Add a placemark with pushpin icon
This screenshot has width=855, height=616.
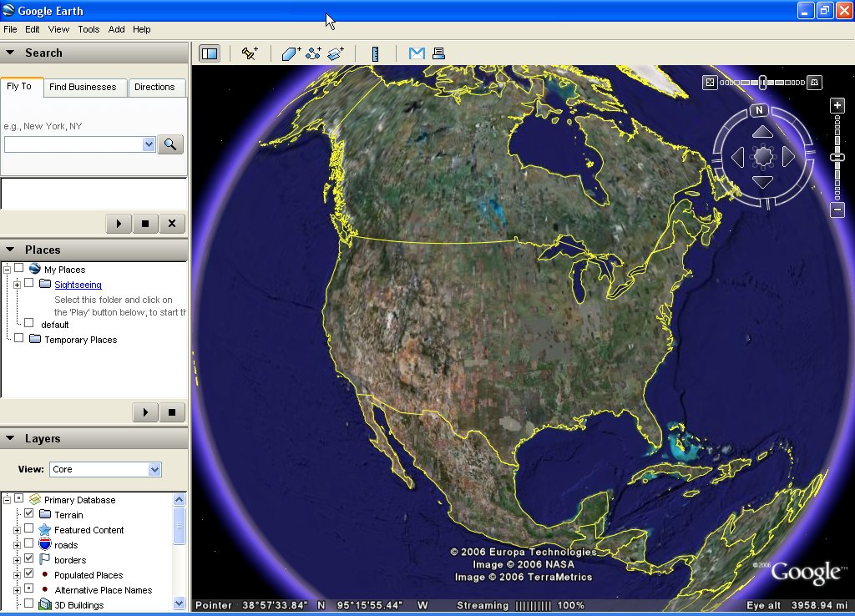coord(250,53)
